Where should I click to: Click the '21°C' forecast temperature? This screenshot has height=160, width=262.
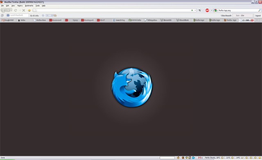click(x=228, y=158)
